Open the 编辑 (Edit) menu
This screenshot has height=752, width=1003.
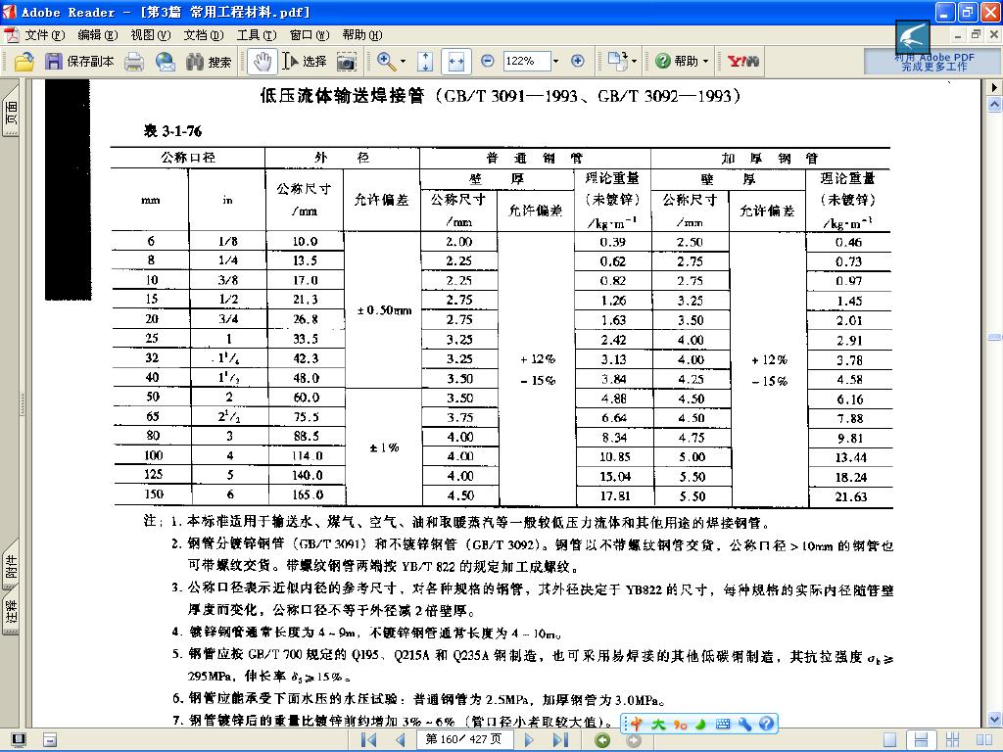98,35
